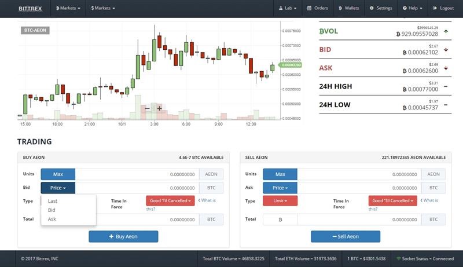Click the BTC-AEON chart label
The height and width of the screenshot is (267, 463).
click(x=35, y=30)
